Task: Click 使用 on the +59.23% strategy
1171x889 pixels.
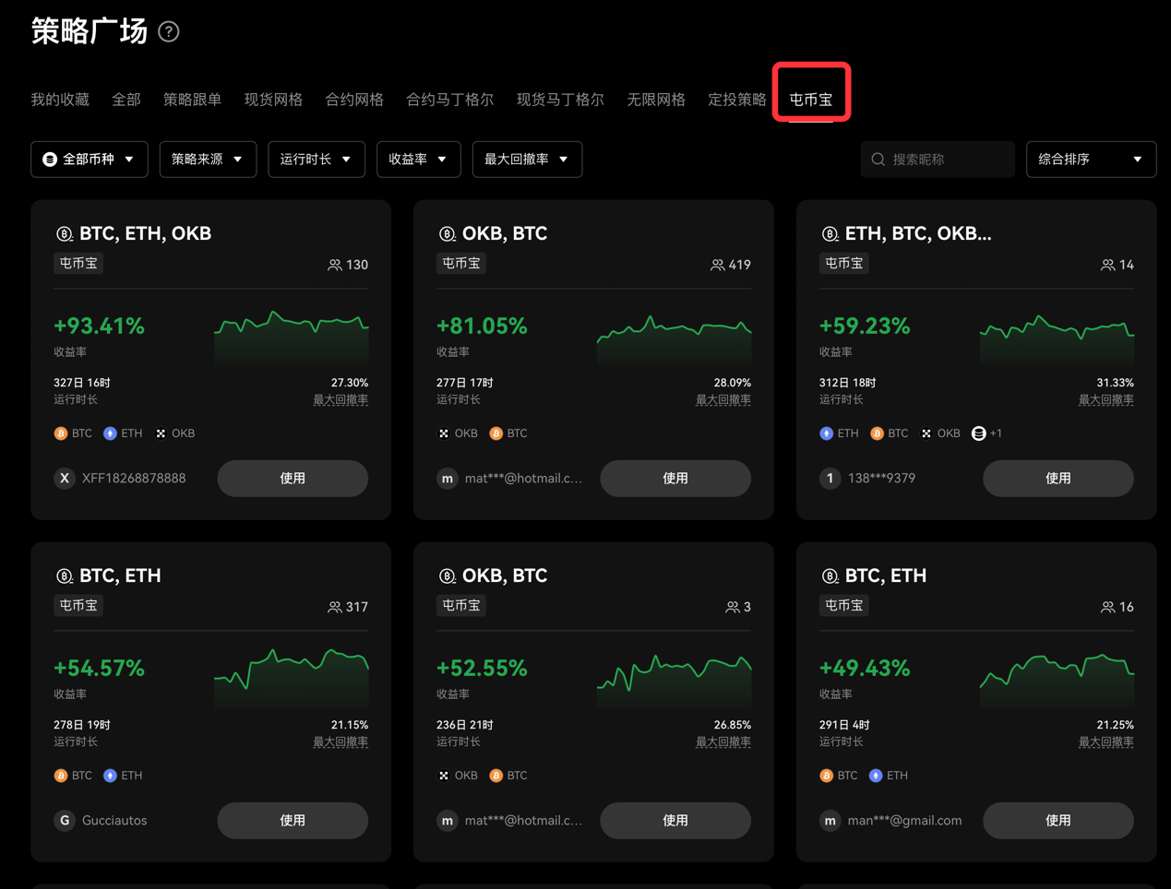Action: (x=1058, y=479)
